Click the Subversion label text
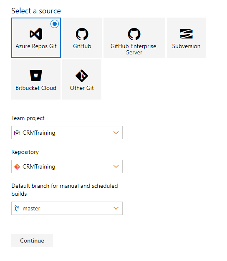Image resolution: width=227 pixels, height=261 pixels. point(187,46)
